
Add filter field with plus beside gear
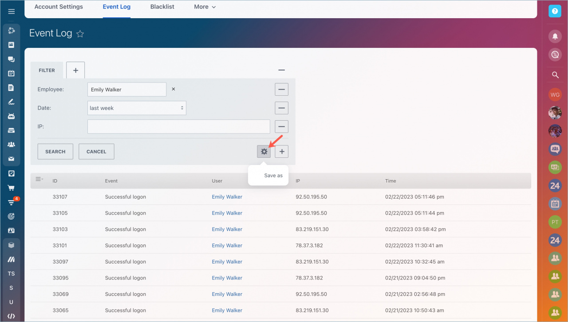282,152
